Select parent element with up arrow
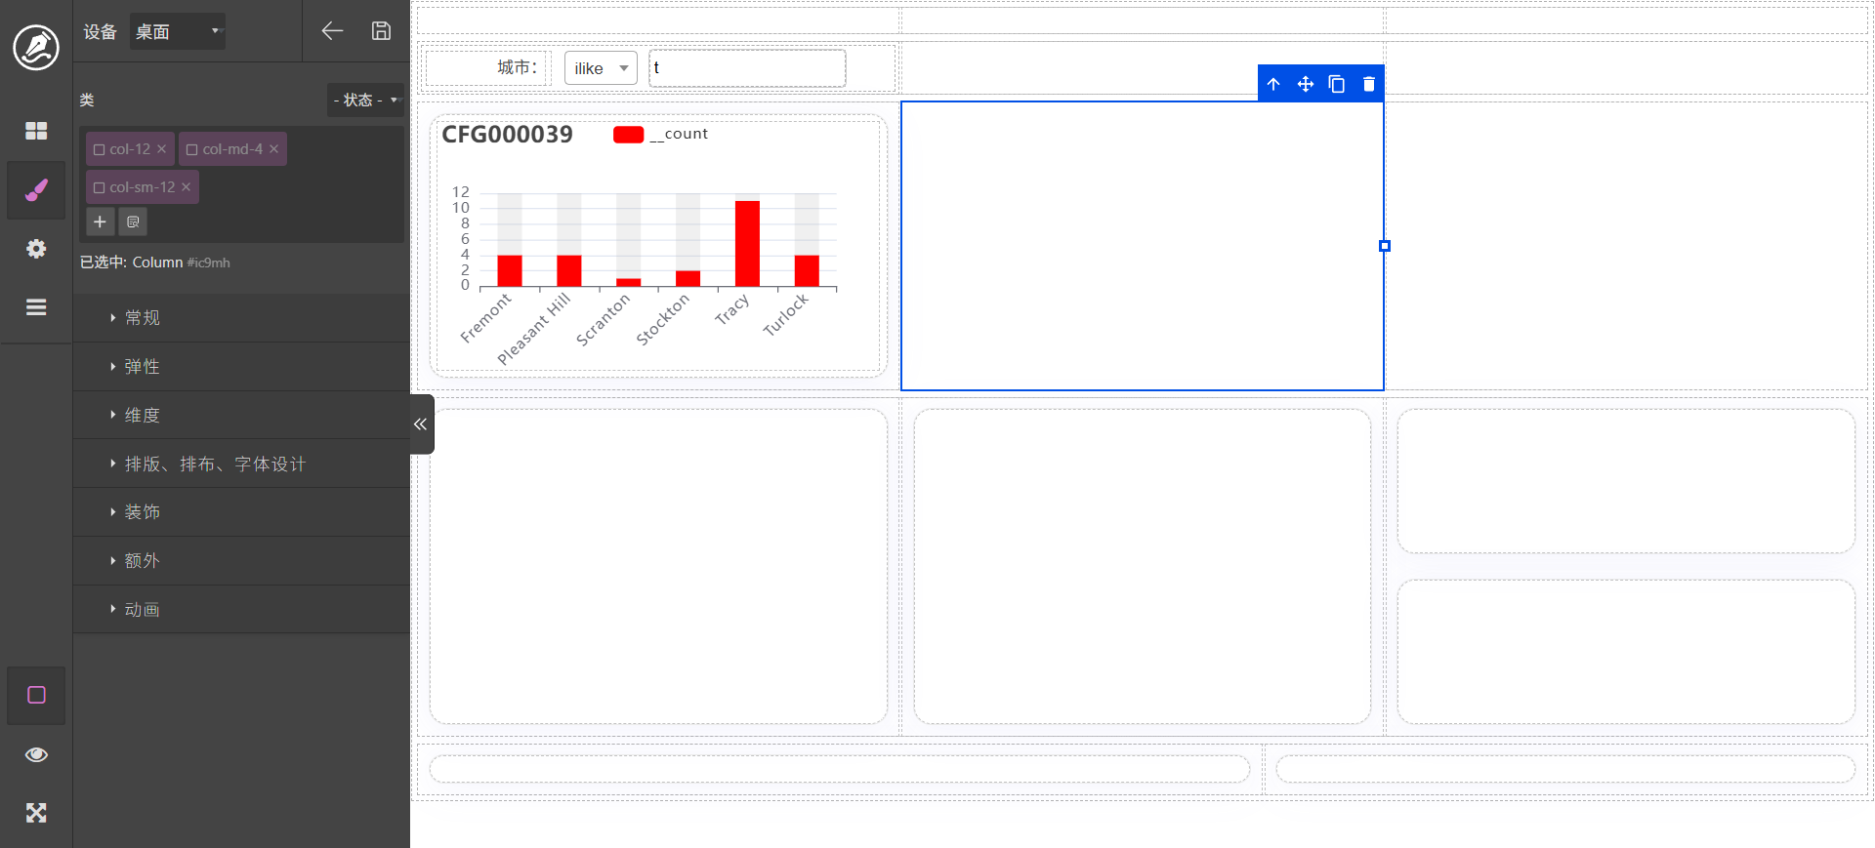 coord(1273,84)
